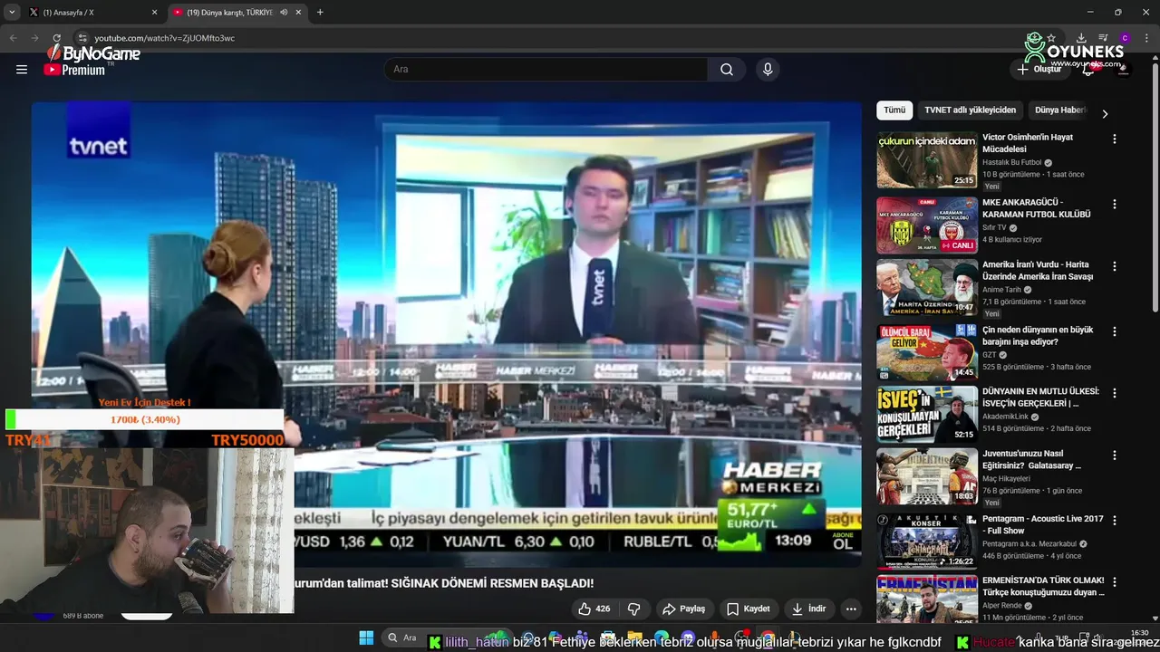Open the Windows Start menu
This screenshot has height=652, width=1160.
(366, 638)
